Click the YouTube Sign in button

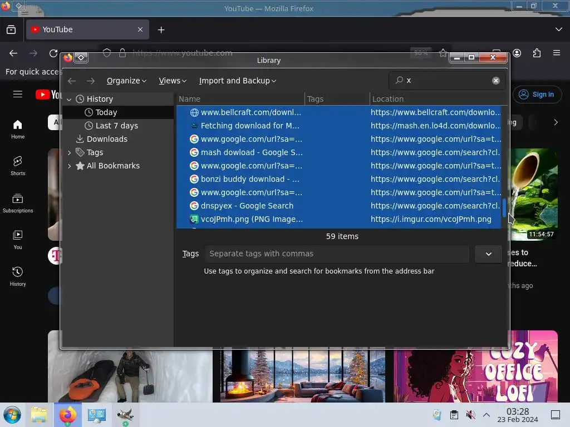tap(537, 95)
